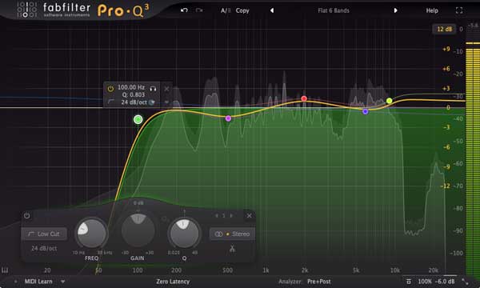Open the Flat 6 Bands preset menu
Image resolution: width=480 pixels, height=288 pixels.
[334, 10]
